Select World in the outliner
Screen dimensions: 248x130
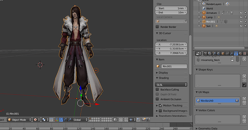(210, 9)
